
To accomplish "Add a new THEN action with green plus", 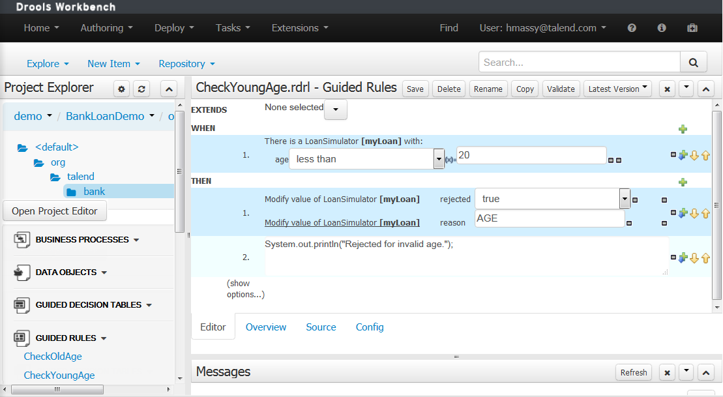I will click(683, 183).
